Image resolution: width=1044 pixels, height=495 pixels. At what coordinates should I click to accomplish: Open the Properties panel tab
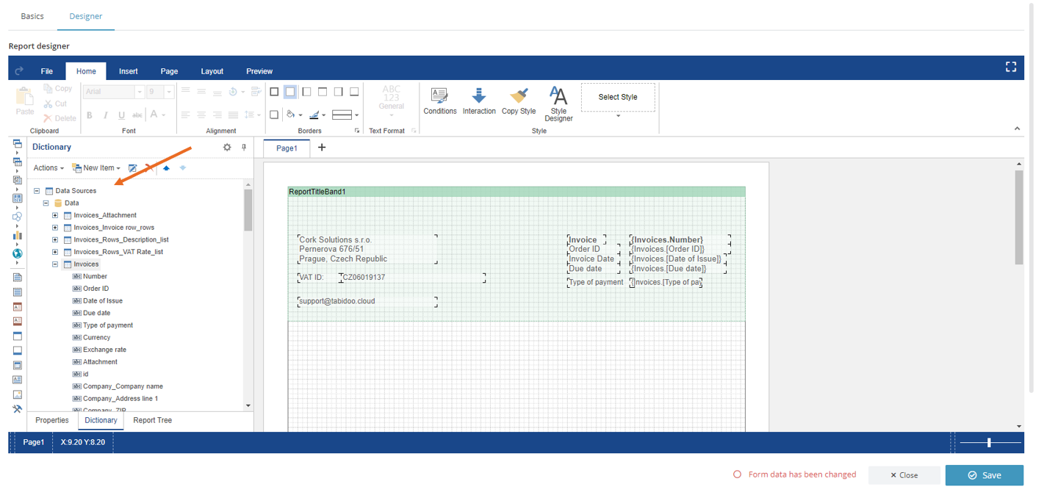click(52, 420)
